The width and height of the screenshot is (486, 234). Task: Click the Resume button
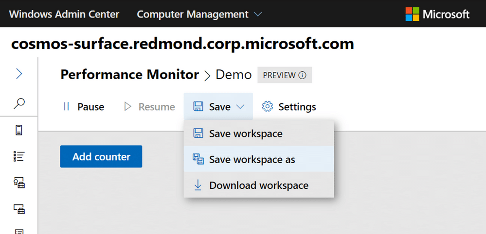149,107
